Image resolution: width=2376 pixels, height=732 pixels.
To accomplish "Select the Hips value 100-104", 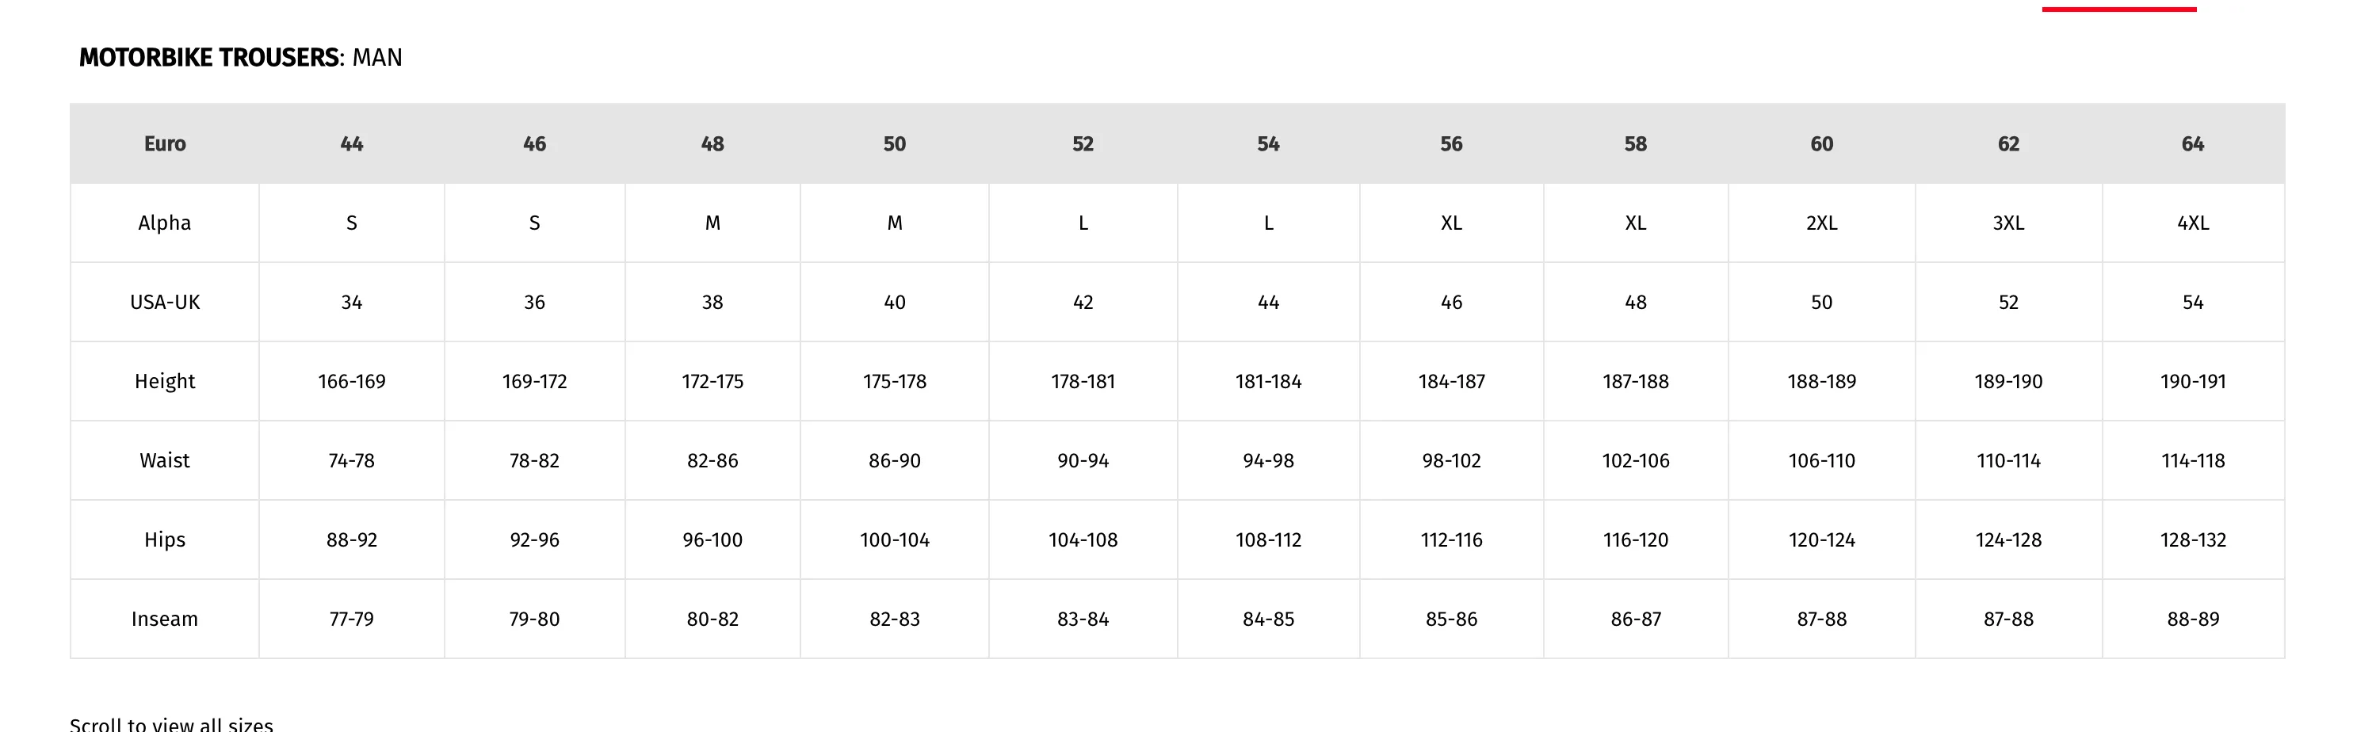I will 894,540.
